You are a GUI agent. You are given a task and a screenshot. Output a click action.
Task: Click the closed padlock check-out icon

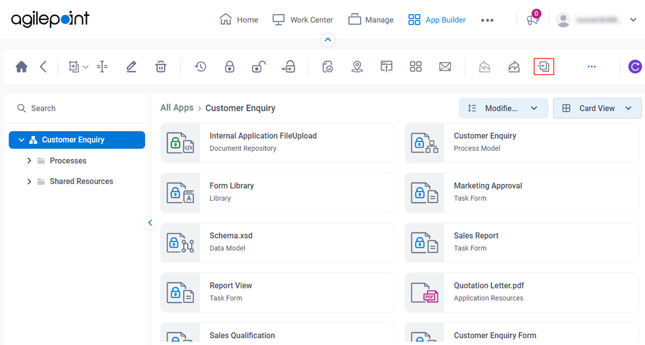pos(230,67)
